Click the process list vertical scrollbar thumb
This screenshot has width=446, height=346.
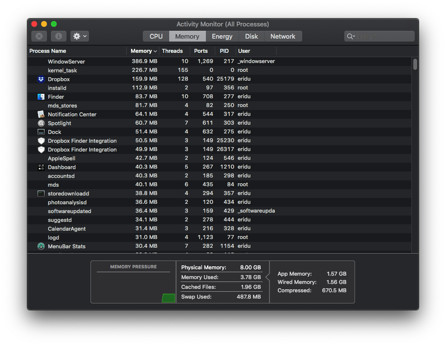[415, 64]
